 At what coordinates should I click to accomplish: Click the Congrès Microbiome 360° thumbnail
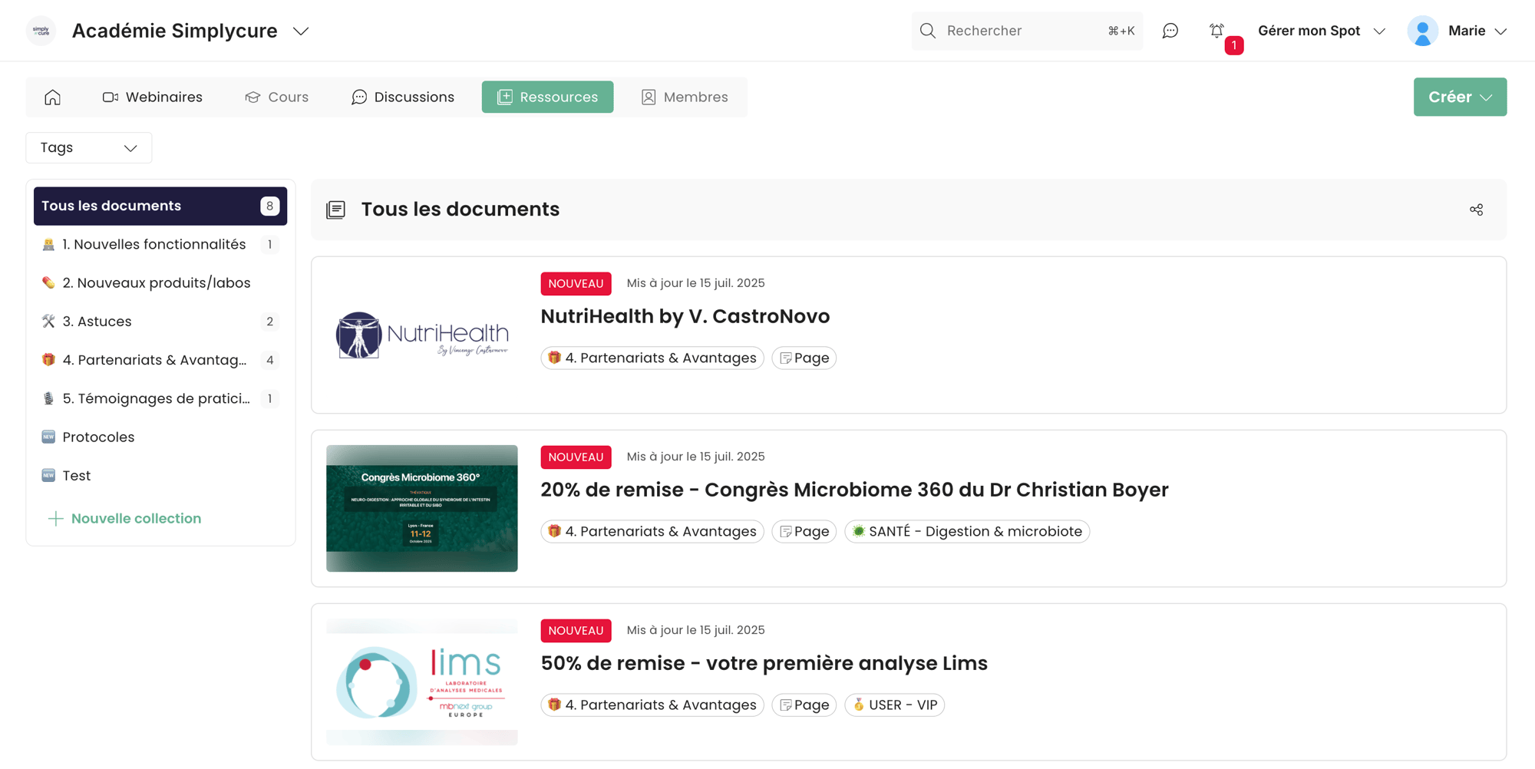point(421,508)
